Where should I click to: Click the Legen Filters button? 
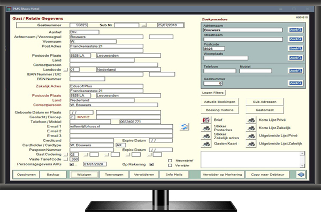(x=213, y=93)
